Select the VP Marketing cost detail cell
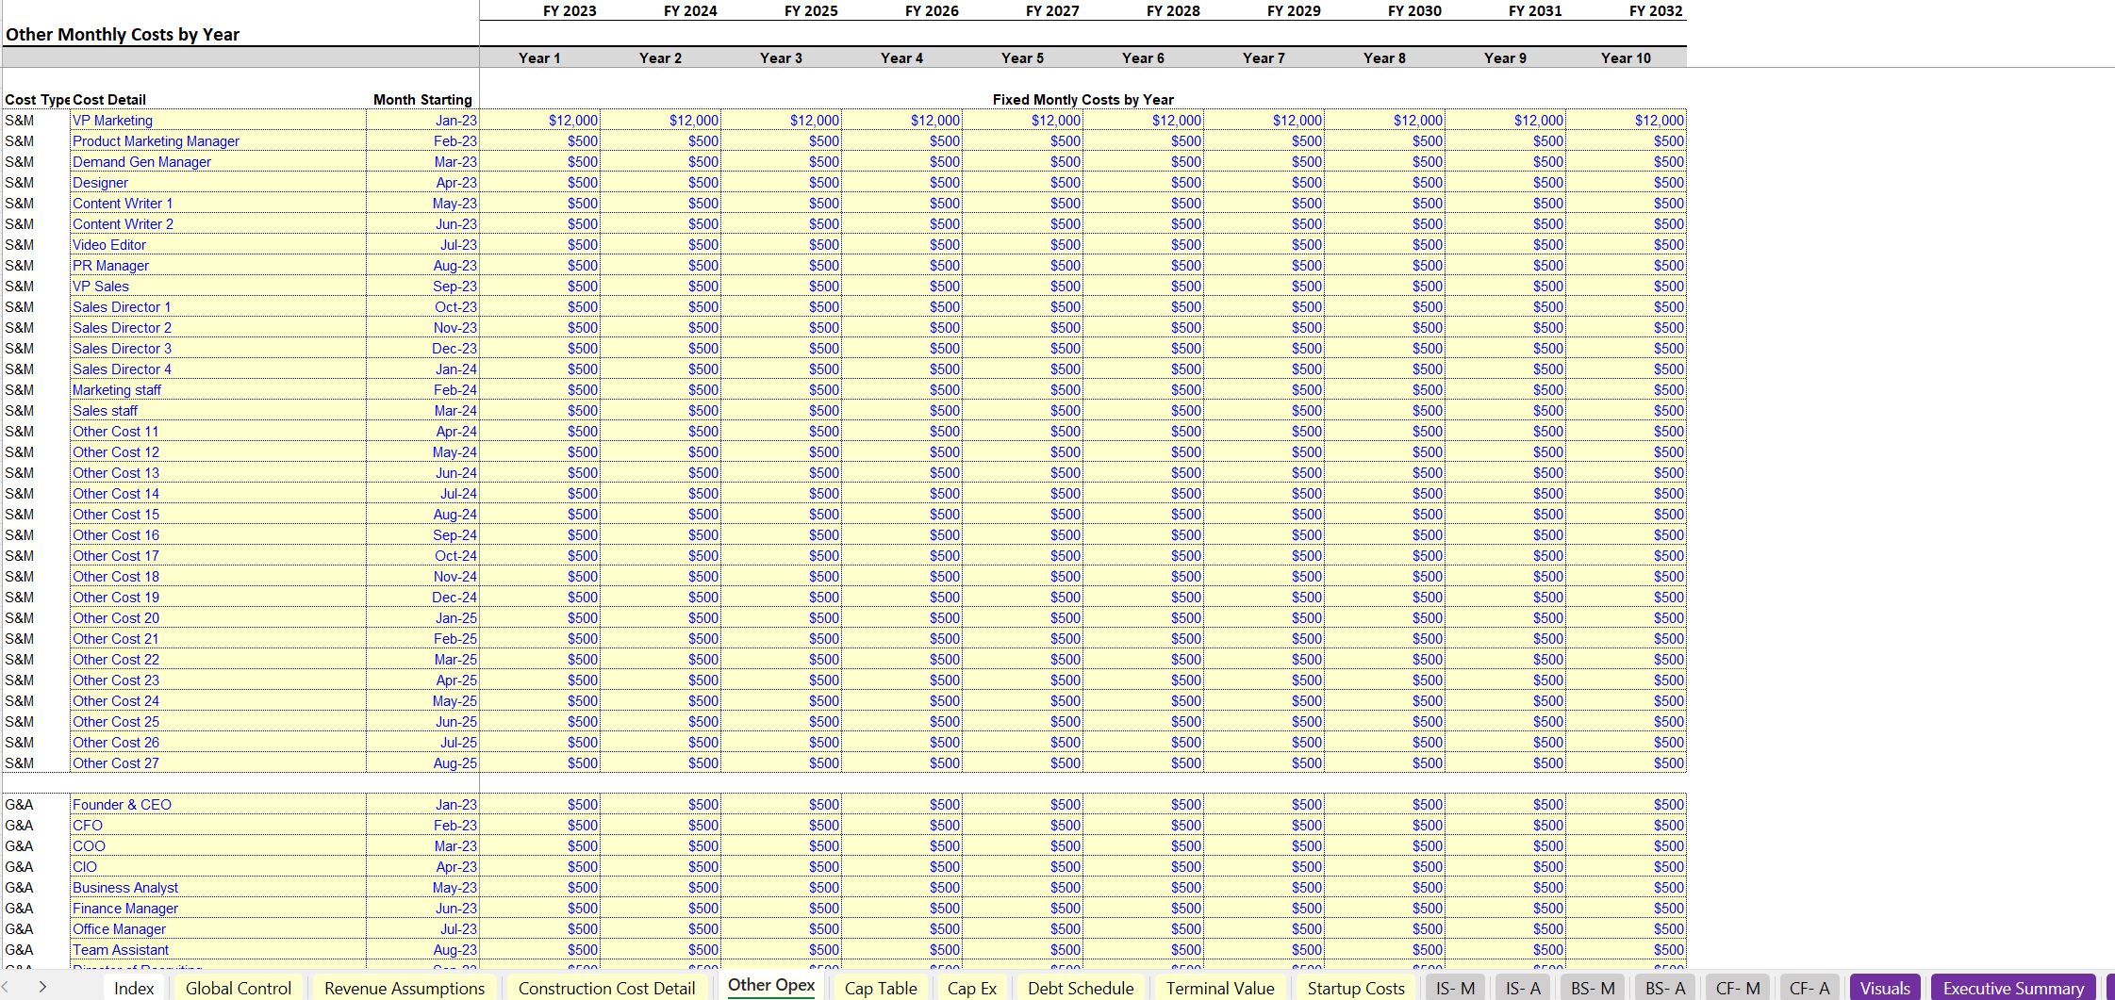This screenshot has width=2115, height=1000. click(218, 121)
